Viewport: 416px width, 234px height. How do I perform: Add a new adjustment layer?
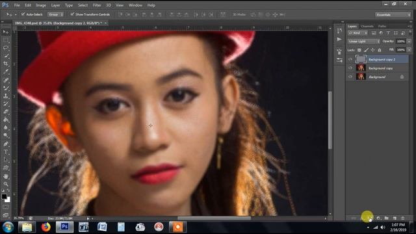[378, 218]
